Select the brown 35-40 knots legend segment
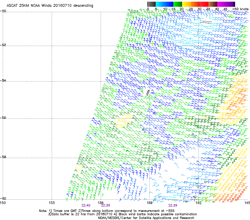 tap(213, 4)
